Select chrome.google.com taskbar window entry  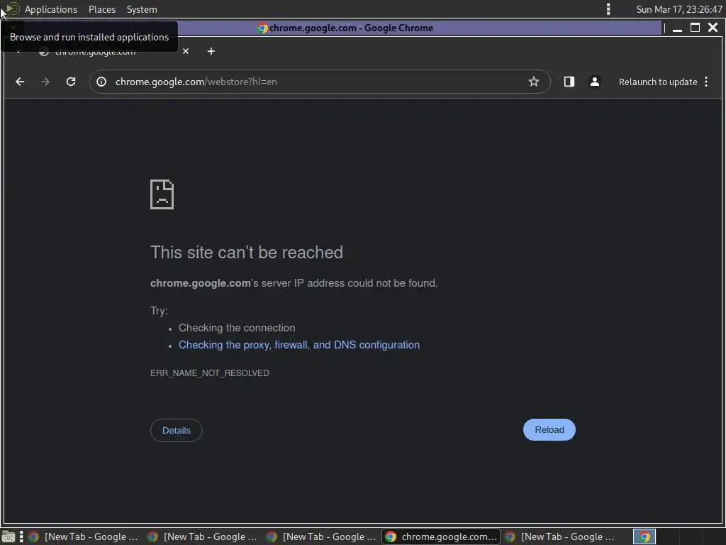coord(441,536)
